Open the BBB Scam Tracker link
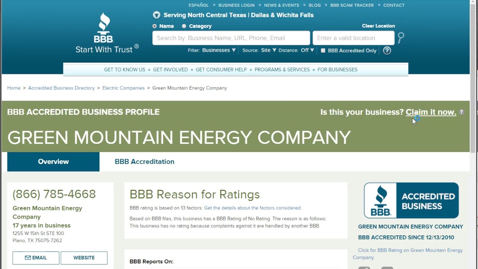Screen dimensions: 478x269 [x=352, y=5]
